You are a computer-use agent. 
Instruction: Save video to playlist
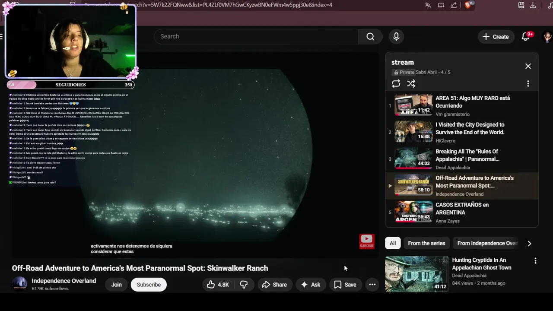pos(345,285)
